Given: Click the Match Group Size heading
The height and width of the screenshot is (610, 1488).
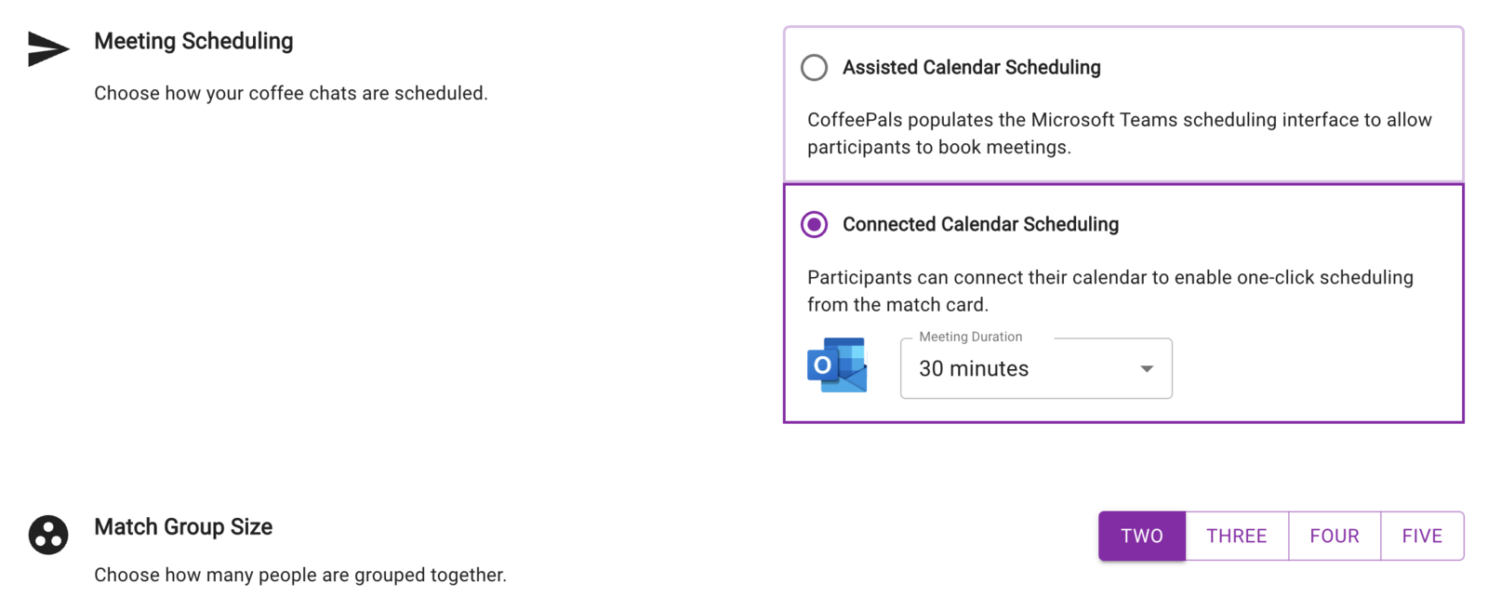Looking at the screenshot, I should [x=183, y=527].
